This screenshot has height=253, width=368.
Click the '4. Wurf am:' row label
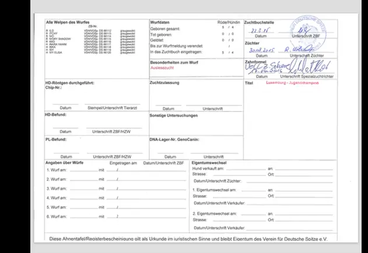tap(57, 198)
